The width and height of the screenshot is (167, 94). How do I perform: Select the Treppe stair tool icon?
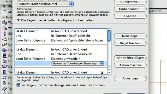[x=4, y=89]
